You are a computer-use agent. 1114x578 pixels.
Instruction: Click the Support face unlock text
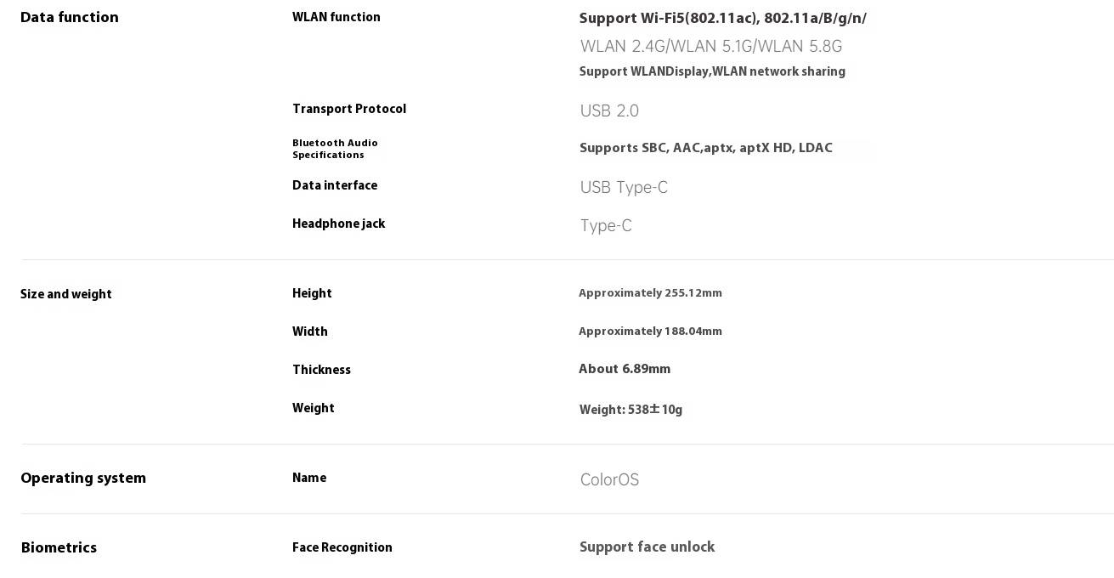[647, 547]
